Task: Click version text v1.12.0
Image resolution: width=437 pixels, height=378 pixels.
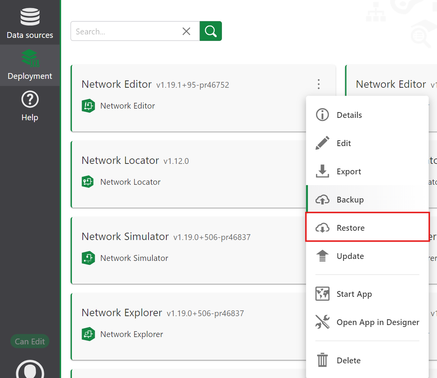Action: [x=176, y=161]
